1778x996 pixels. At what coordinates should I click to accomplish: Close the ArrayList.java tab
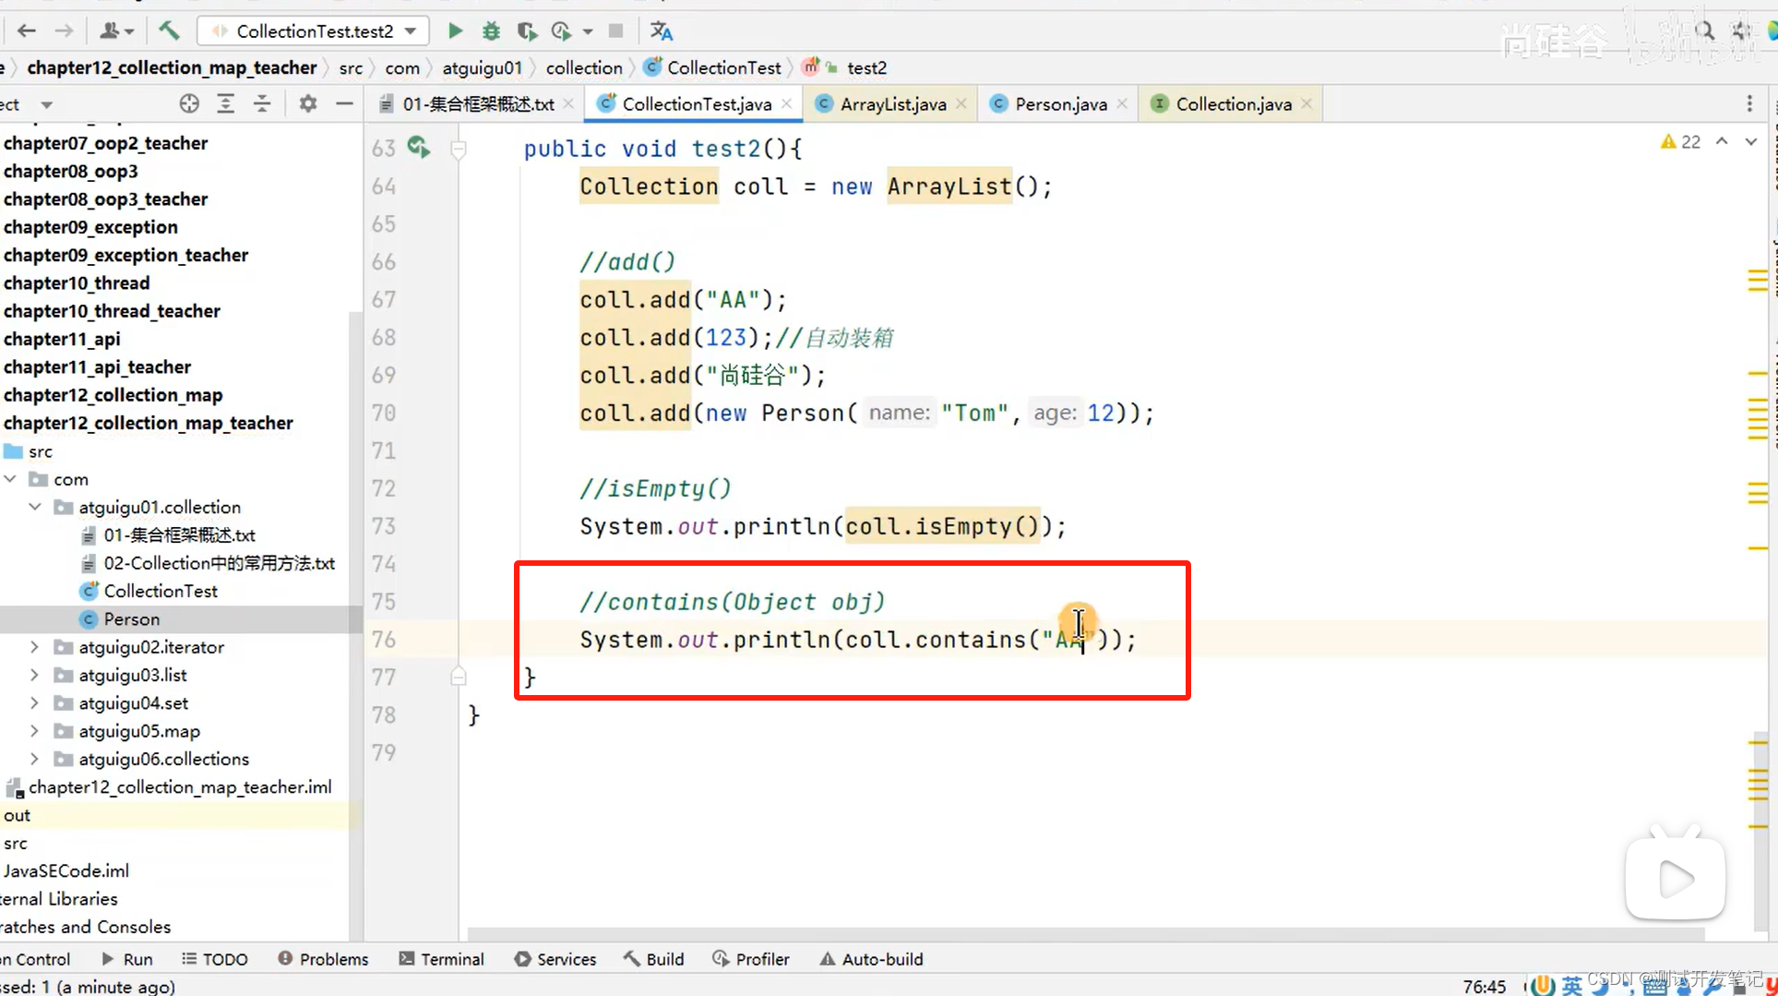[x=961, y=103]
